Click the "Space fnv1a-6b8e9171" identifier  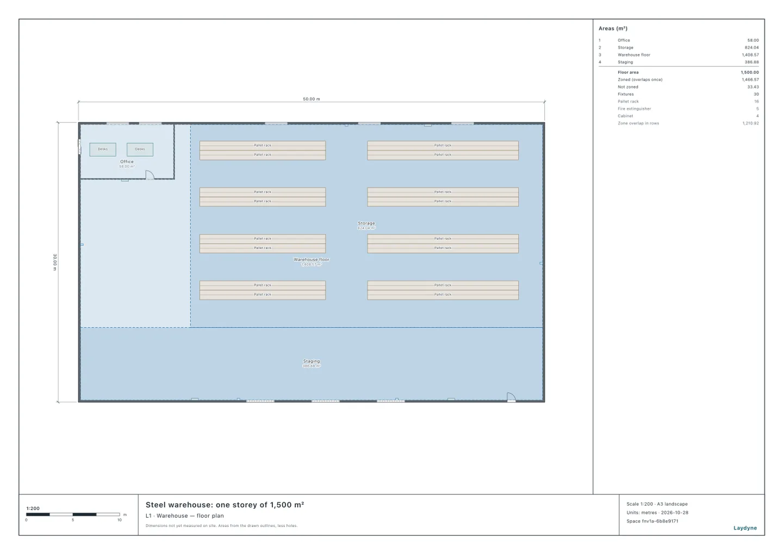(x=652, y=521)
